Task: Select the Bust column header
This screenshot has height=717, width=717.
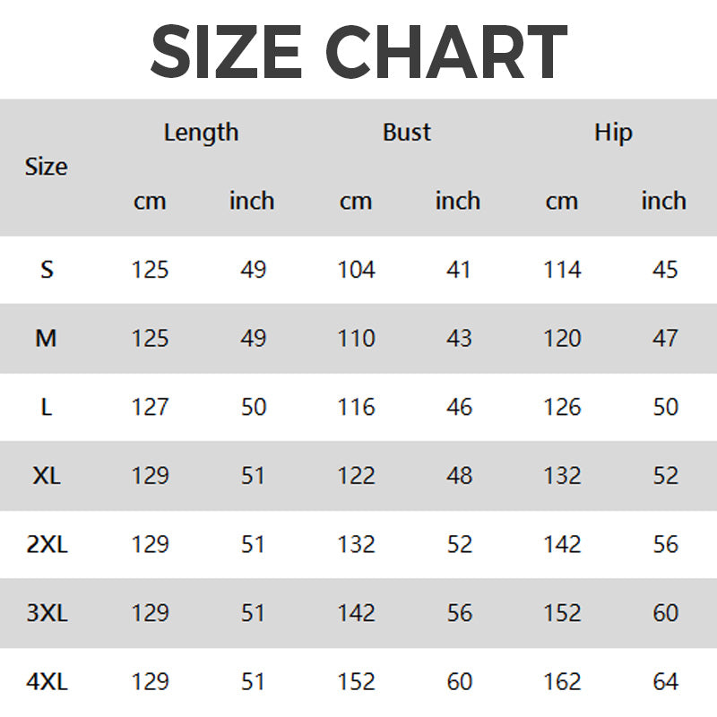Action: point(407,133)
